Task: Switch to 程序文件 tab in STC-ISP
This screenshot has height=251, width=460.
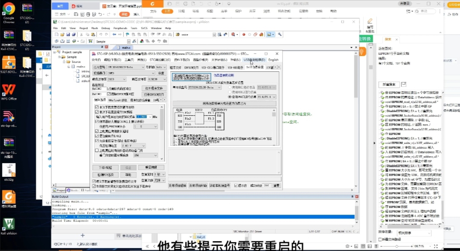Action: point(176,67)
